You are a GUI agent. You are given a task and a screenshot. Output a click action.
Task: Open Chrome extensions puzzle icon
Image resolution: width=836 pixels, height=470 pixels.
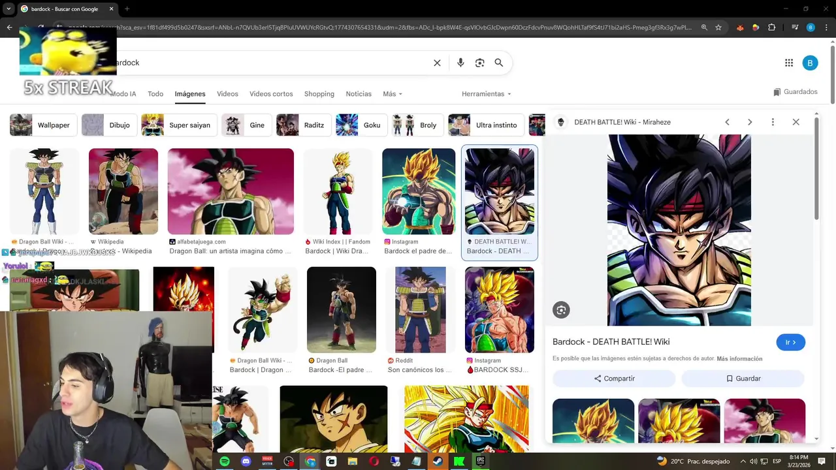click(771, 27)
